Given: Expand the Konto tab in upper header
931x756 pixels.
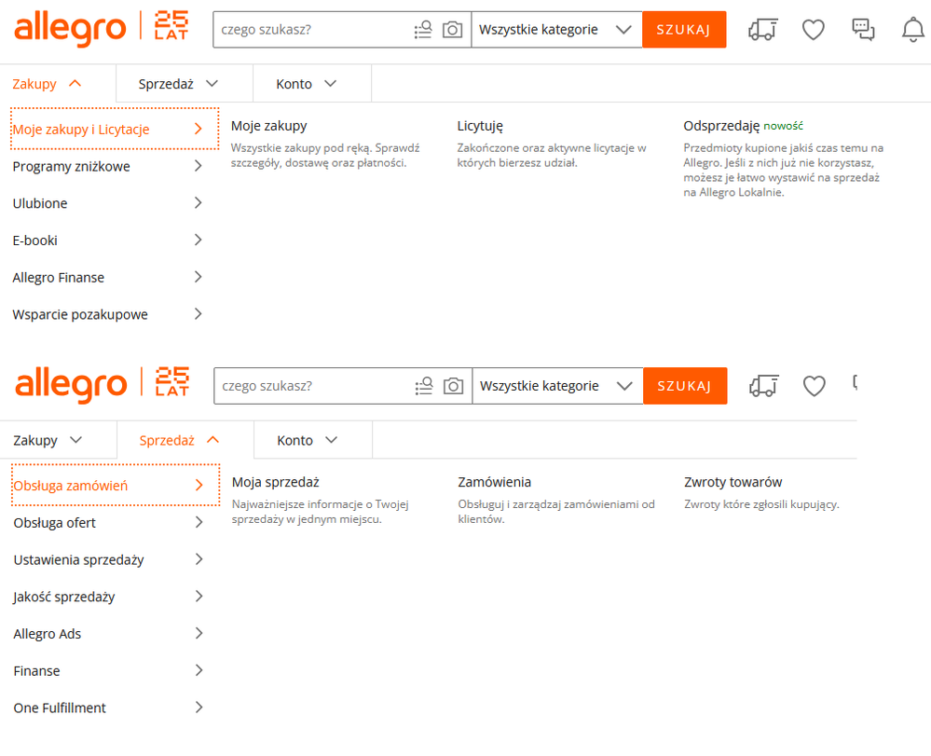Looking at the screenshot, I should coord(312,84).
